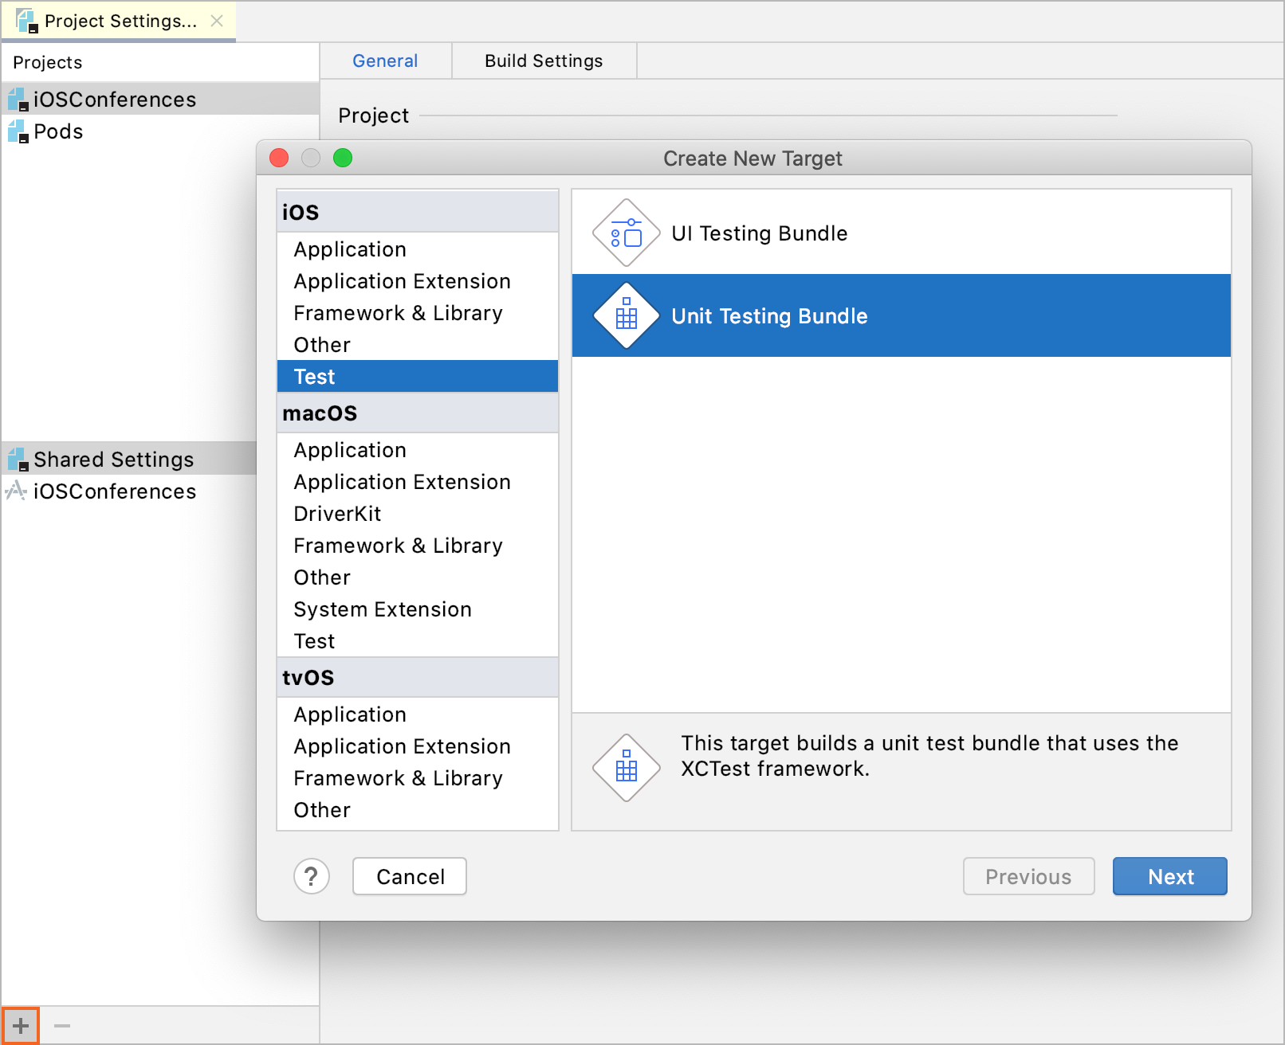The height and width of the screenshot is (1045, 1285).
Task: Select tvOS Other category
Action: coord(418,810)
